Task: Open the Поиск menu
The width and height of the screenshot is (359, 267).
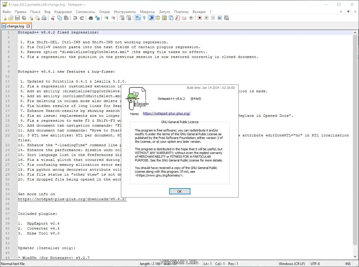Action: pos(36,12)
